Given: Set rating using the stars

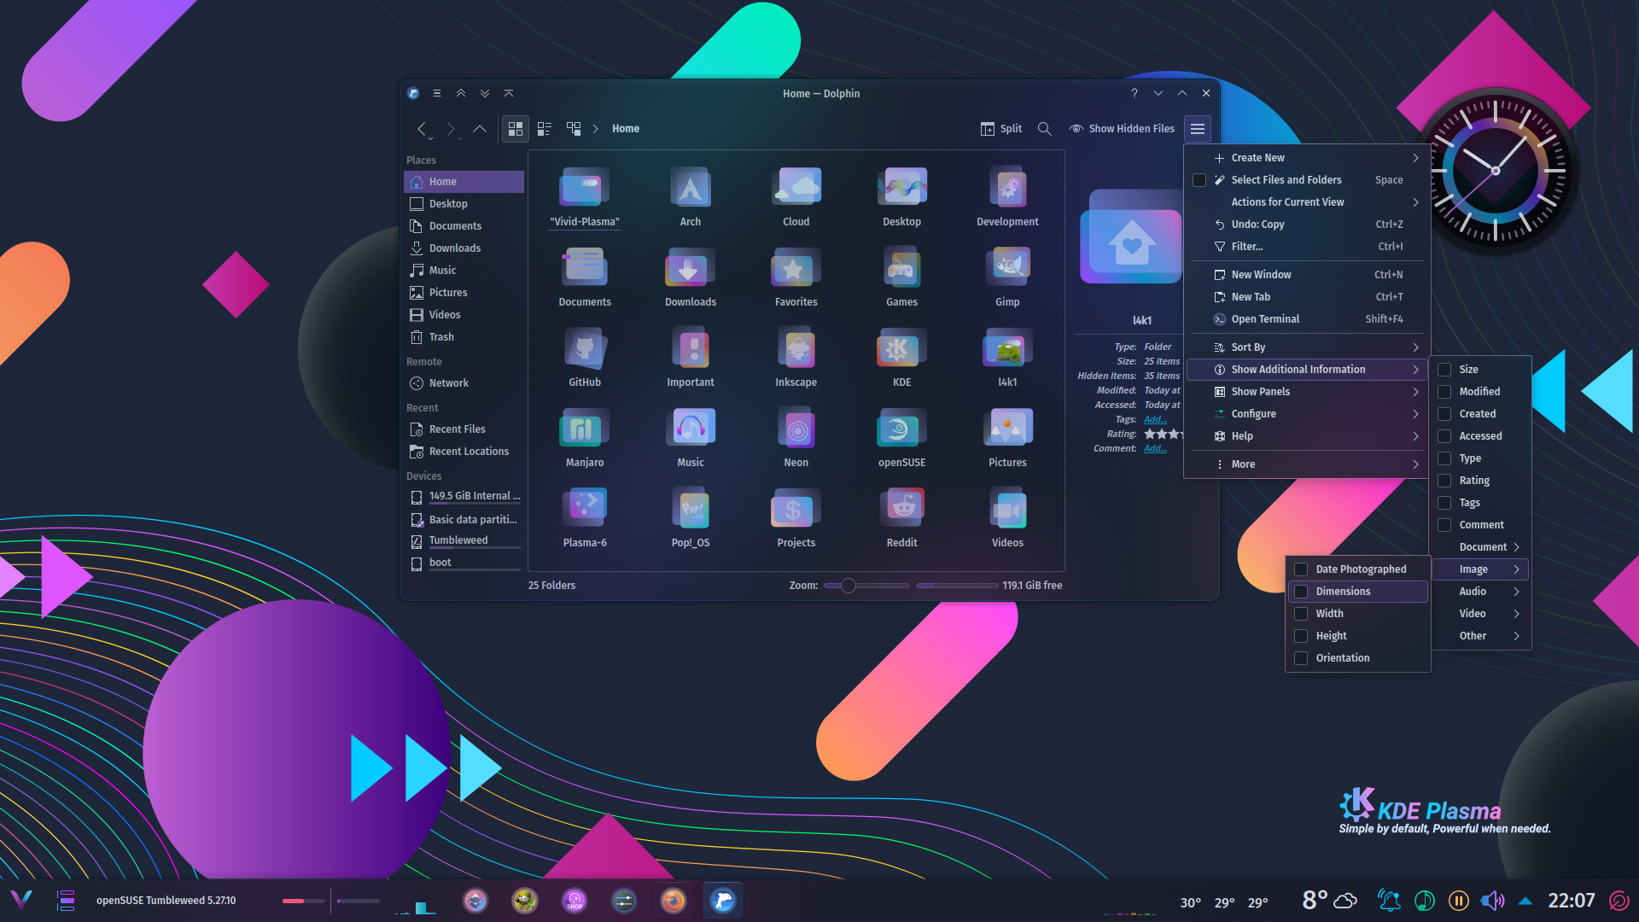Looking at the screenshot, I should [1163, 435].
